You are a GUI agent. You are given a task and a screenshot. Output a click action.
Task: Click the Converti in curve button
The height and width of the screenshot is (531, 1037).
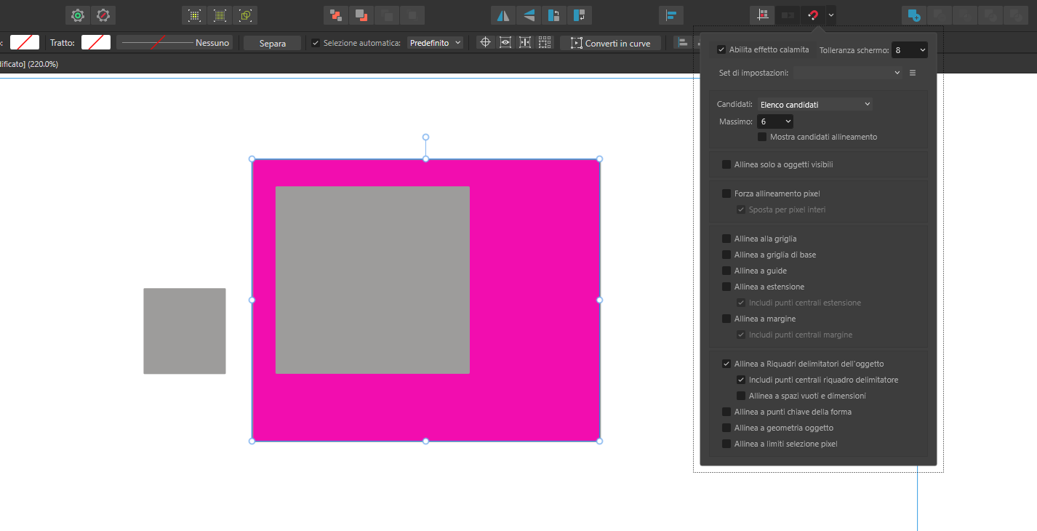610,43
